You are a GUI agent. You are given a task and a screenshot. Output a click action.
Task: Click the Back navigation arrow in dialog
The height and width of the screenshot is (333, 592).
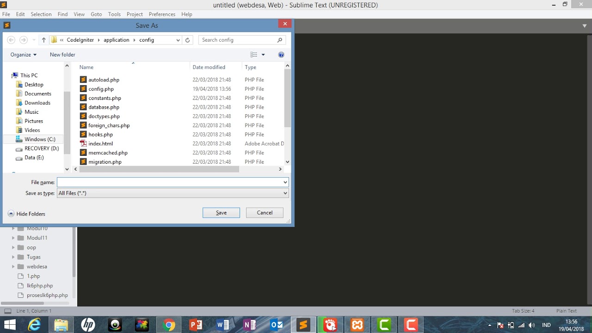tap(11, 40)
